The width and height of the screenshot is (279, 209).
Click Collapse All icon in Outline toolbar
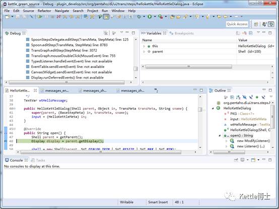232,97
